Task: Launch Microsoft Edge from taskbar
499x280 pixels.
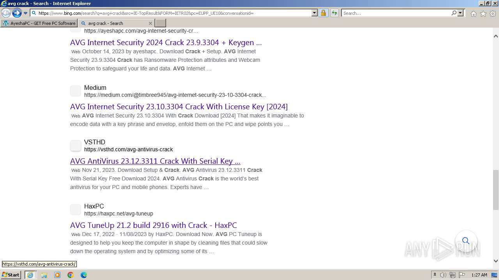Action: tap(84, 275)
